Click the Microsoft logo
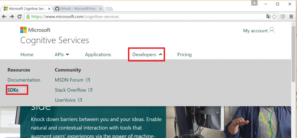Viewport: 297px width, 138px height. click(35, 30)
